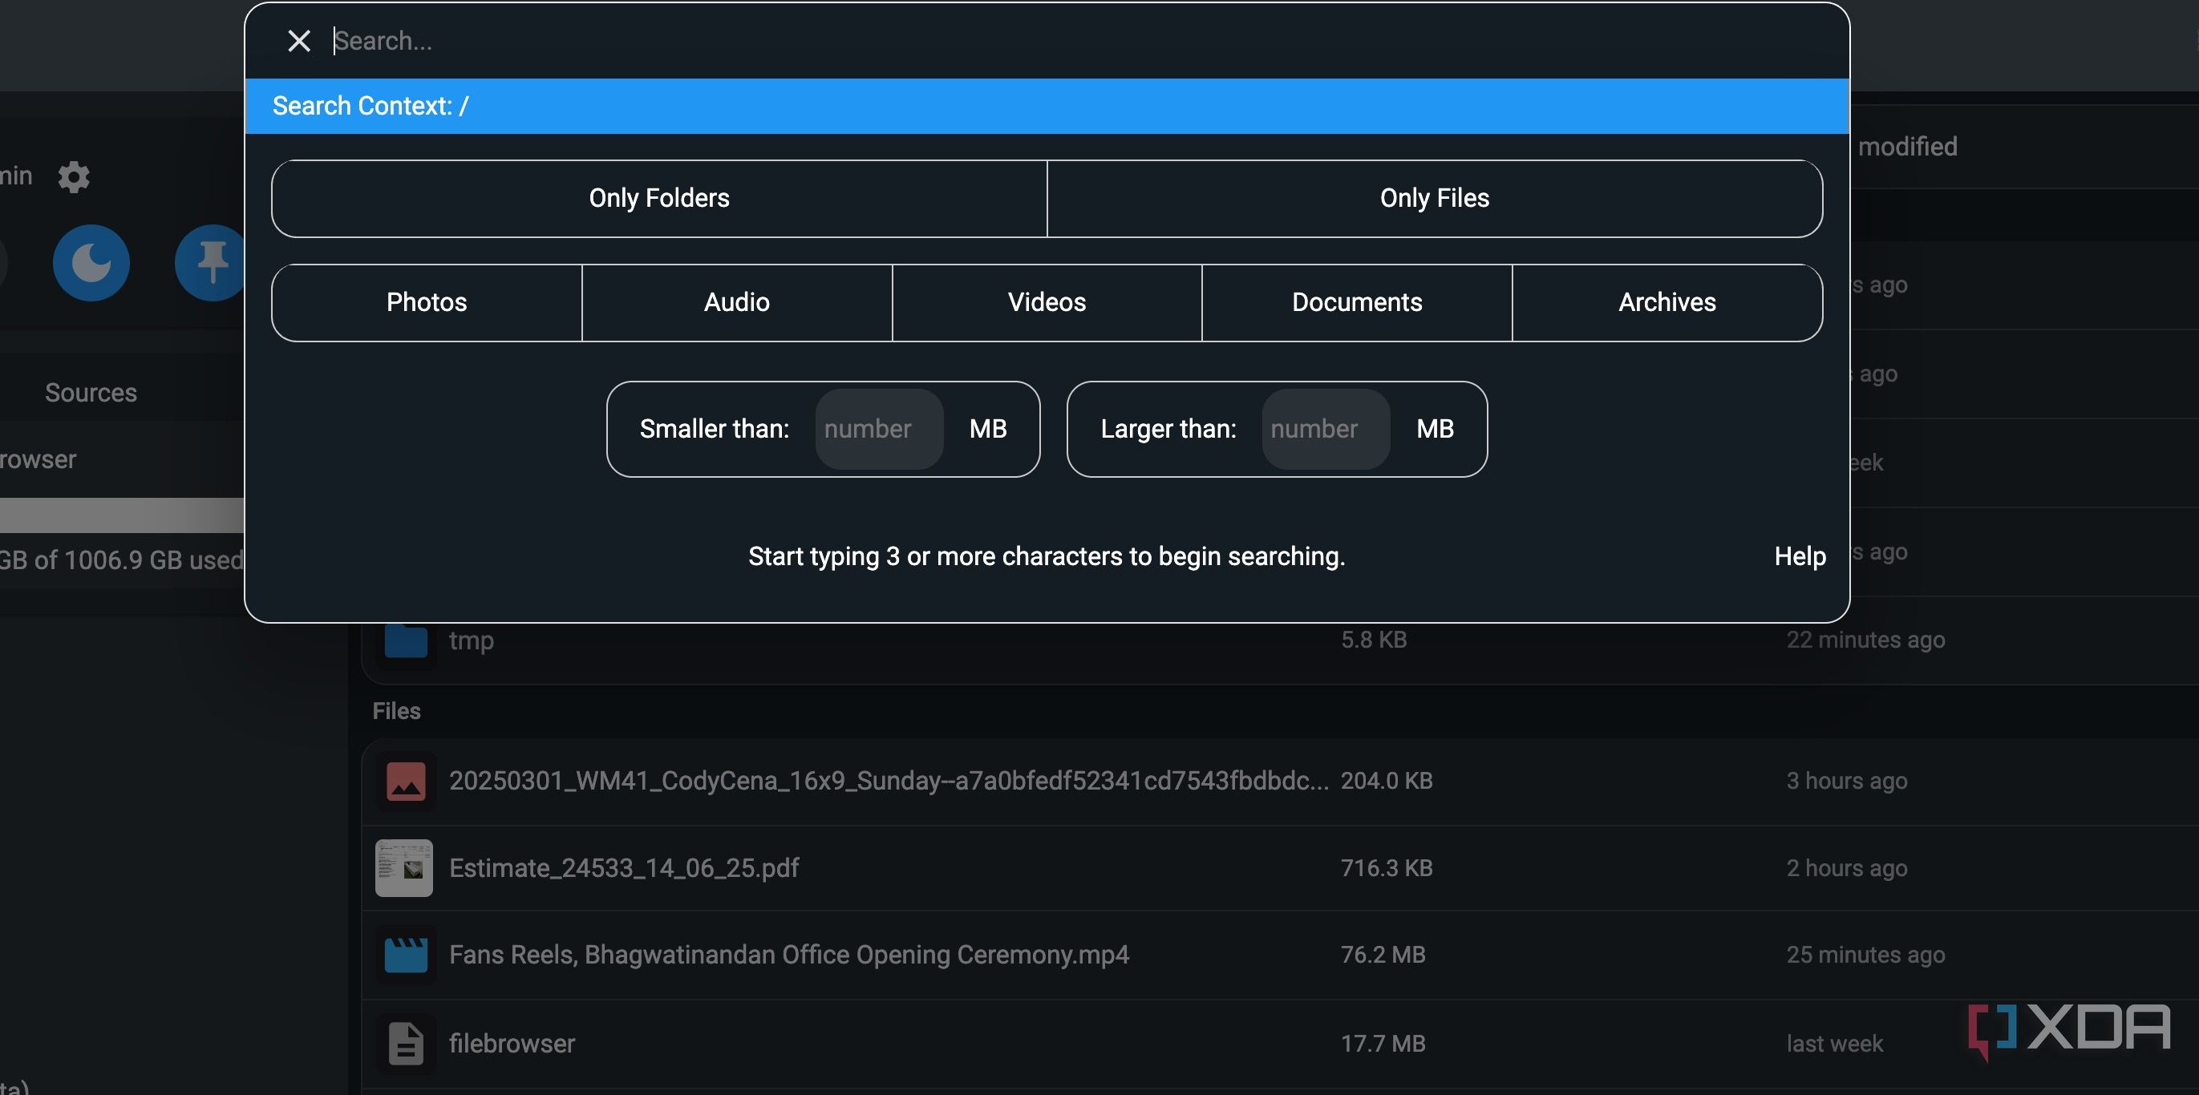The width and height of the screenshot is (2199, 1095).
Task: Focus the Search text field
Action: point(1075,41)
